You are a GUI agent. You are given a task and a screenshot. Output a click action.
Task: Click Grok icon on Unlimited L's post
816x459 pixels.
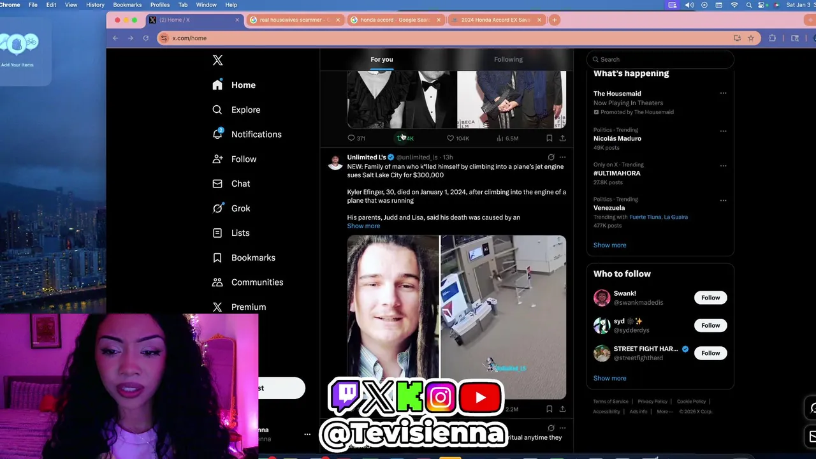tap(551, 157)
